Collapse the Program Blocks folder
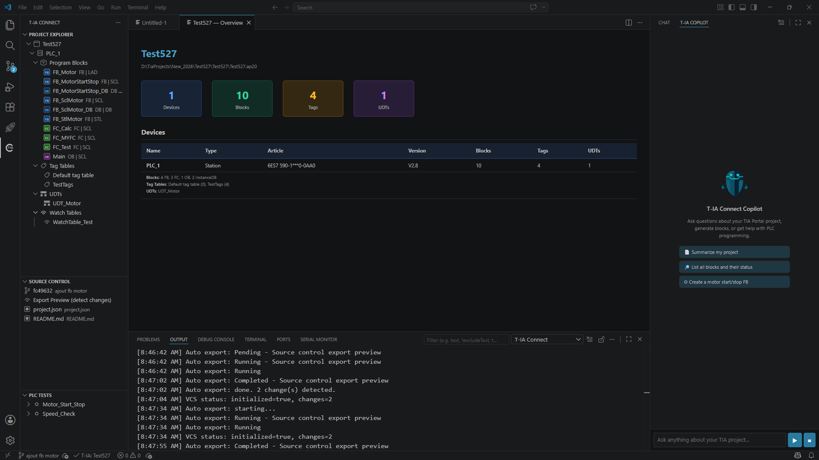Viewport: 819px width, 460px height. pos(35,63)
